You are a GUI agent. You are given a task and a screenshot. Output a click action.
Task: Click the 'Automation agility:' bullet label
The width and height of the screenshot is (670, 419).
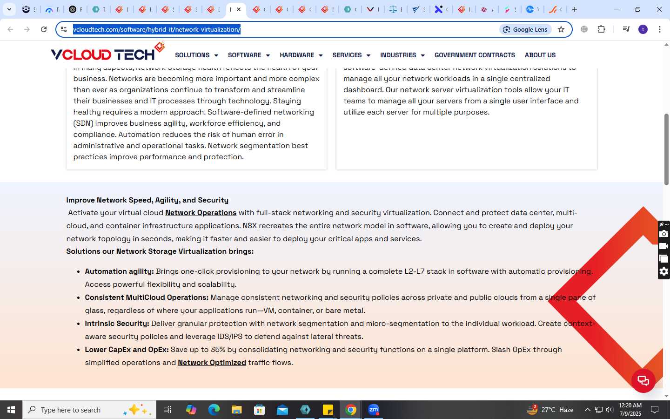119,271
